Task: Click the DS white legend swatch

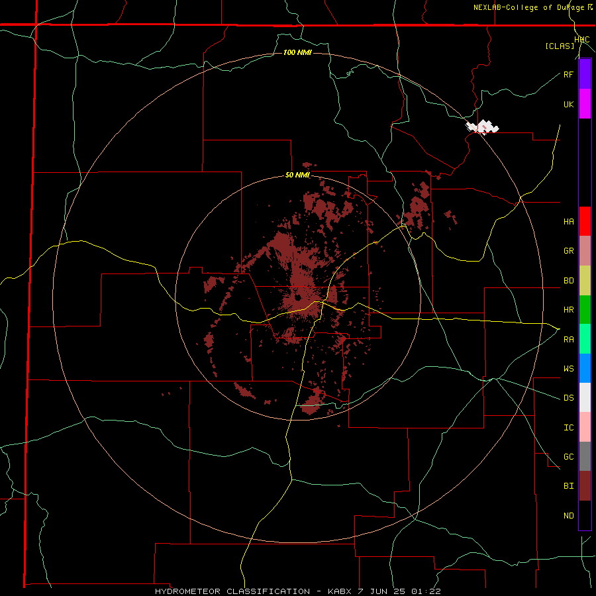Action: [585, 397]
